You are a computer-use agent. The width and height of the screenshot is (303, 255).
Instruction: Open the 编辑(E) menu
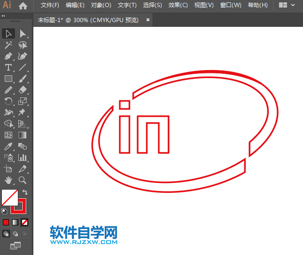coord(75,5)
